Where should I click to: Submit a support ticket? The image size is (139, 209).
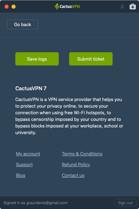click(x=91, y=59)
